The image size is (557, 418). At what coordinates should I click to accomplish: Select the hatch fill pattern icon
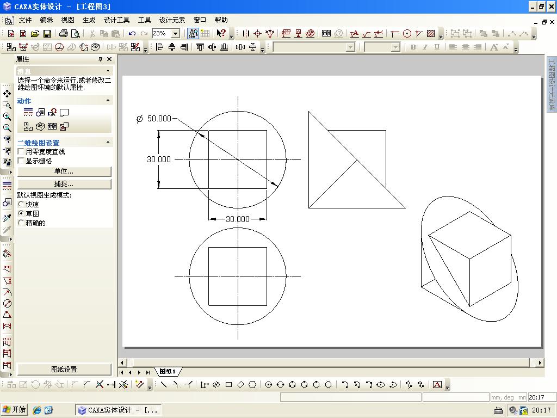pyautogui.click(x=431, y=33)
